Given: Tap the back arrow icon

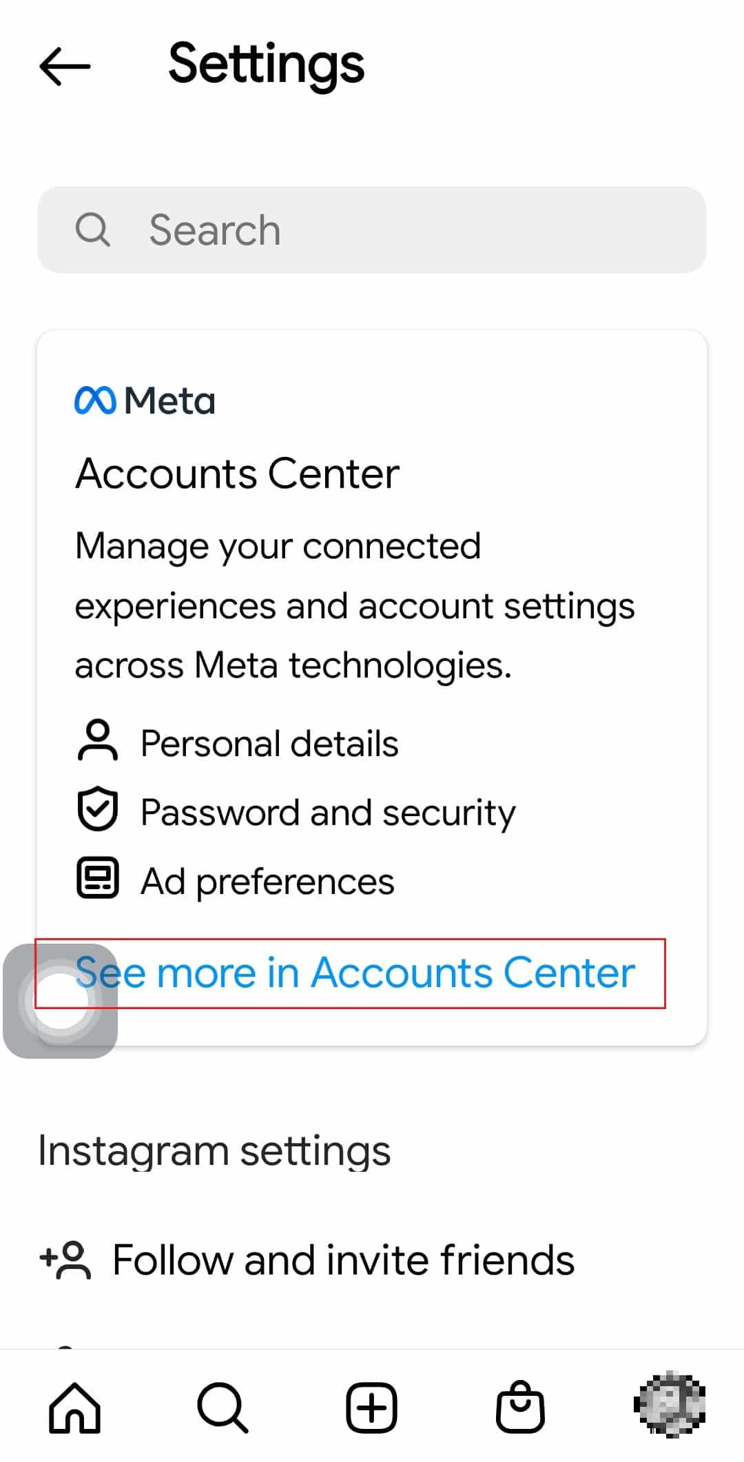Looking at the screenshot, I should [65, 66].
